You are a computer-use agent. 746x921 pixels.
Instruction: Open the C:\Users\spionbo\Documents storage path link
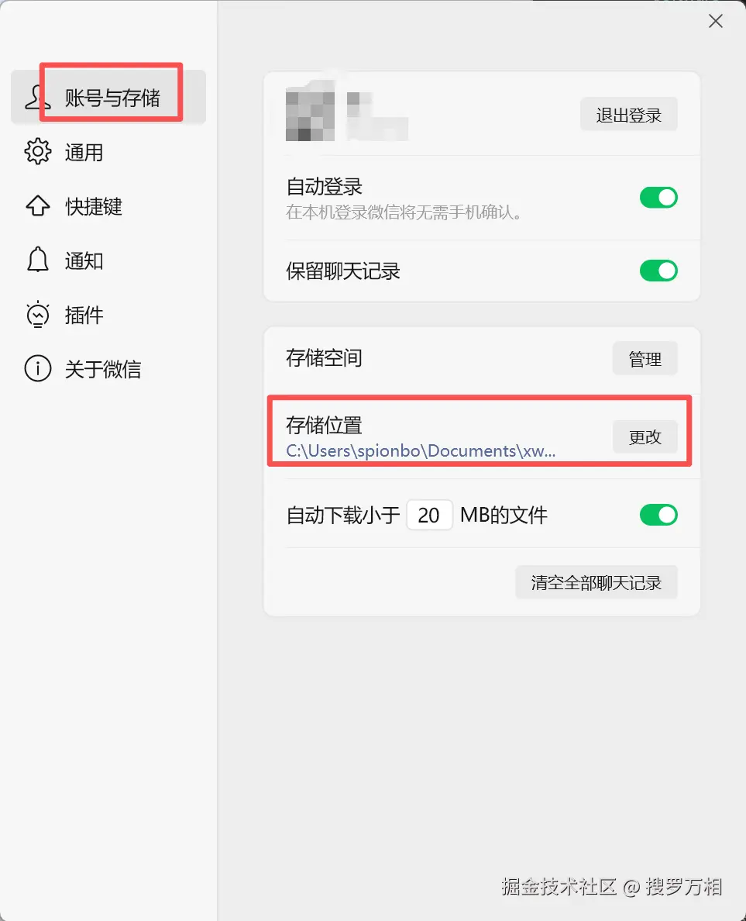(420, 451)
